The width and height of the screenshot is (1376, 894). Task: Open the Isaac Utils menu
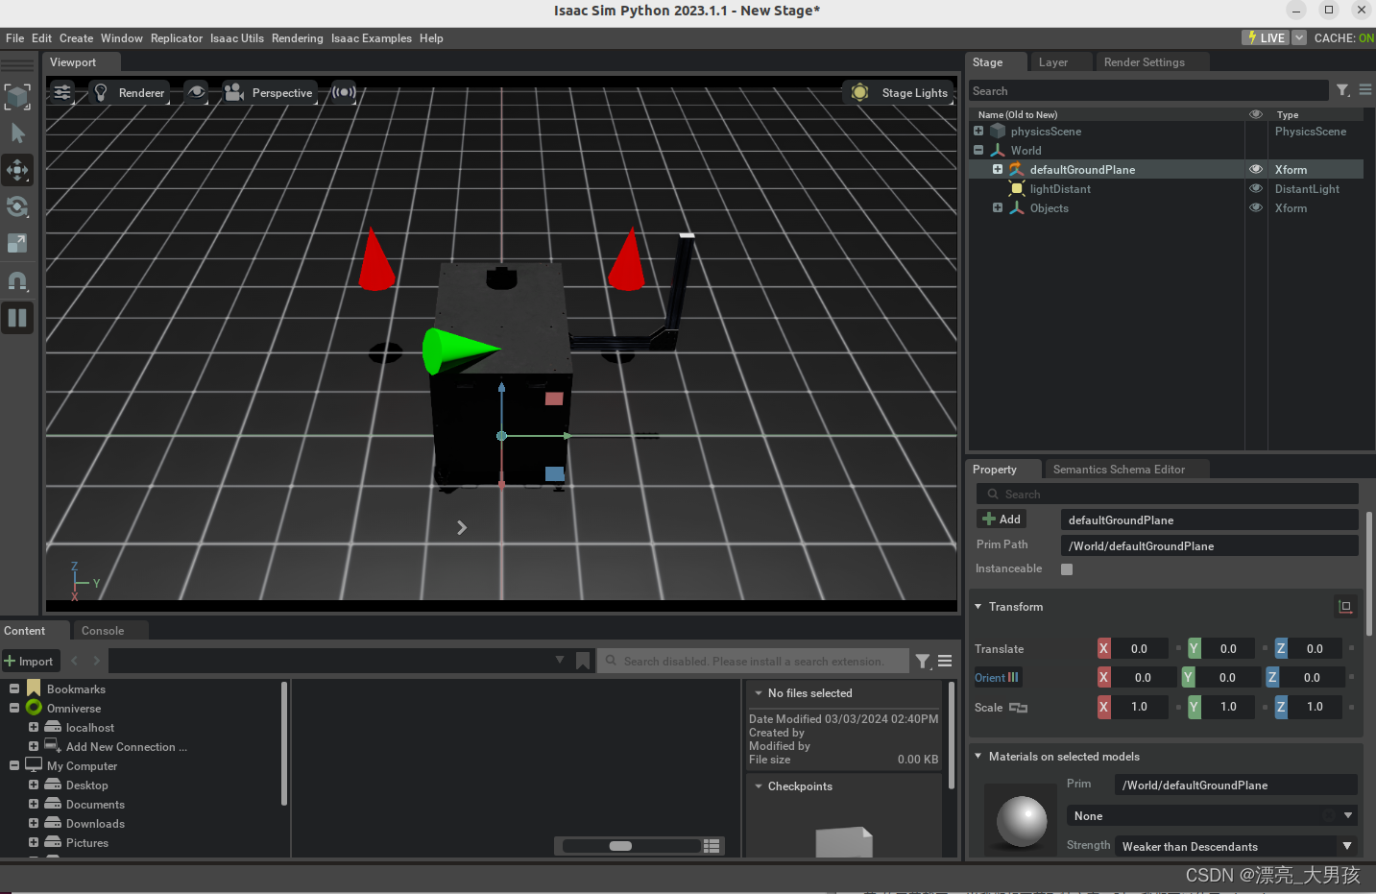(237, 38)
